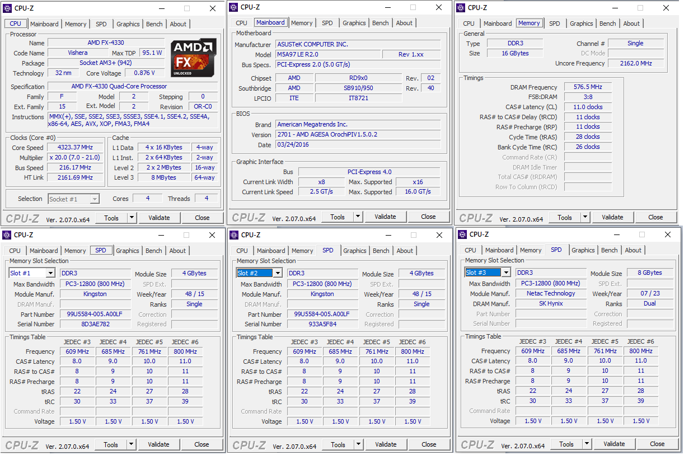Click Validate in the FX-4330 processor window

(159, 218)
